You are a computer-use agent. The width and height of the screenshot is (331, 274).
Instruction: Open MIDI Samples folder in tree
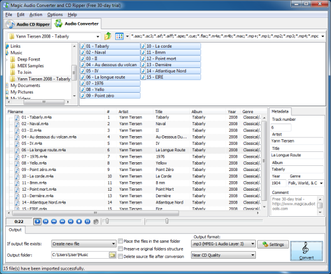31,66
